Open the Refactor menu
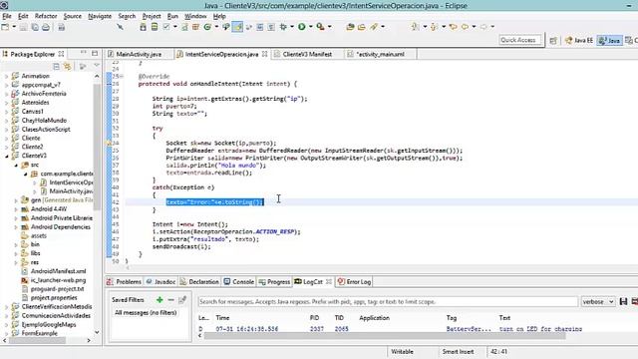The width and height of the screenshot is (638, 359). 46,16
